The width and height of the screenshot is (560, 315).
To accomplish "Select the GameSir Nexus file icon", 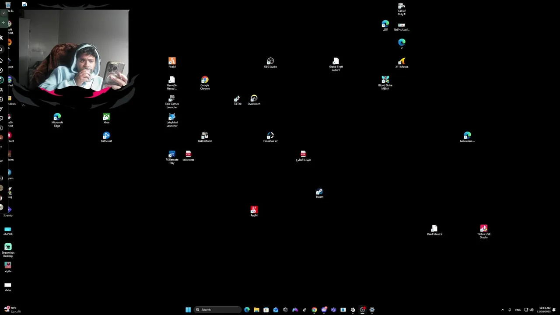I will pos(172,83).
